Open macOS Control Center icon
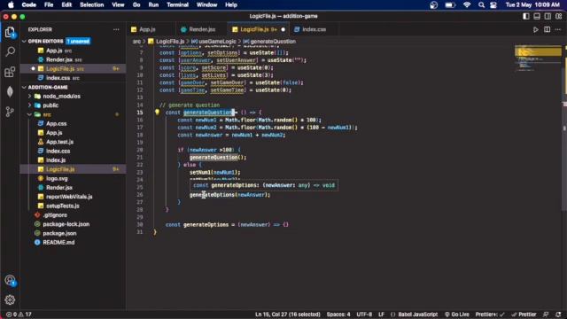 (493, 5)
